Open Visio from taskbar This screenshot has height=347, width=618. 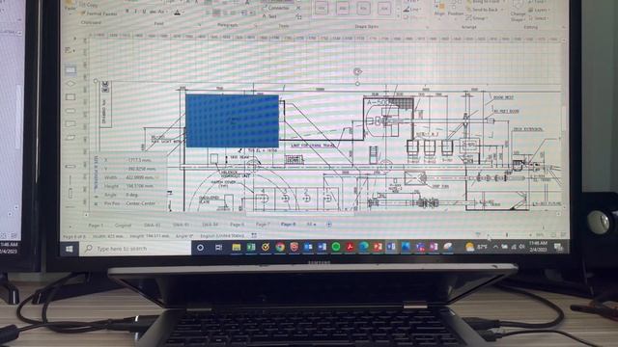391,247
